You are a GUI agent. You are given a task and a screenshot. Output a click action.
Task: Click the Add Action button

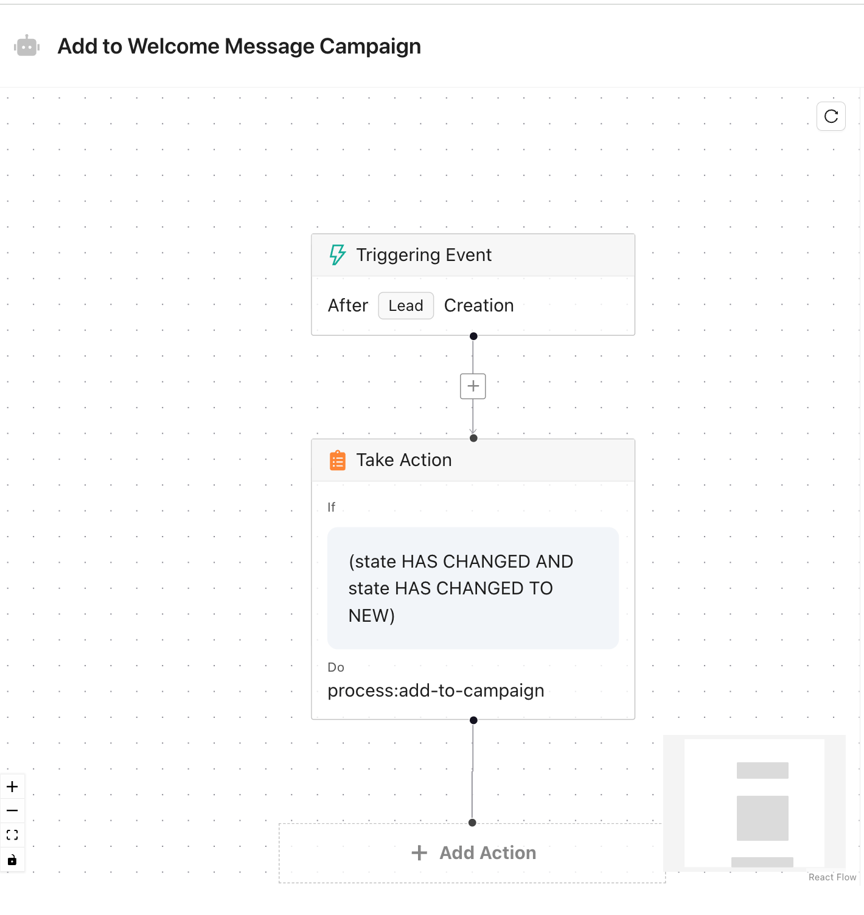click(473, 853)
